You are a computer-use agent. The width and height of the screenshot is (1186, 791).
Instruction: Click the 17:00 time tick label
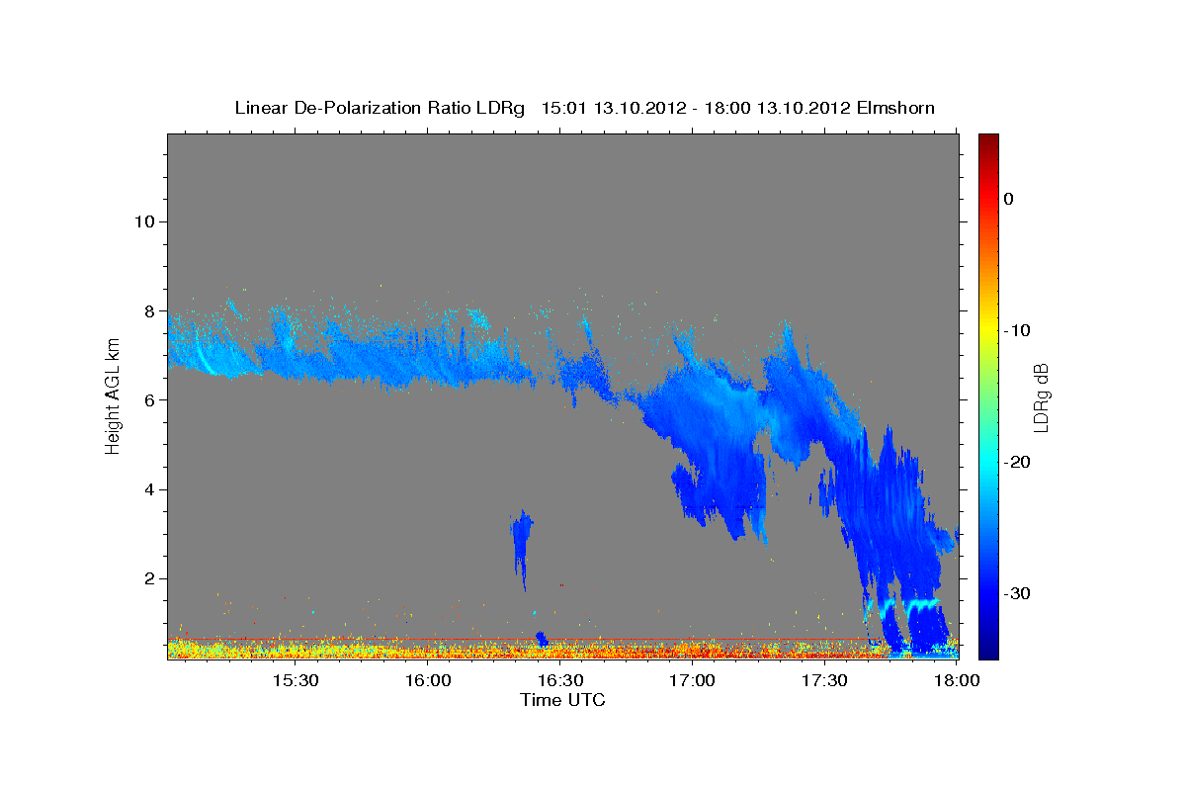(692, 681)
